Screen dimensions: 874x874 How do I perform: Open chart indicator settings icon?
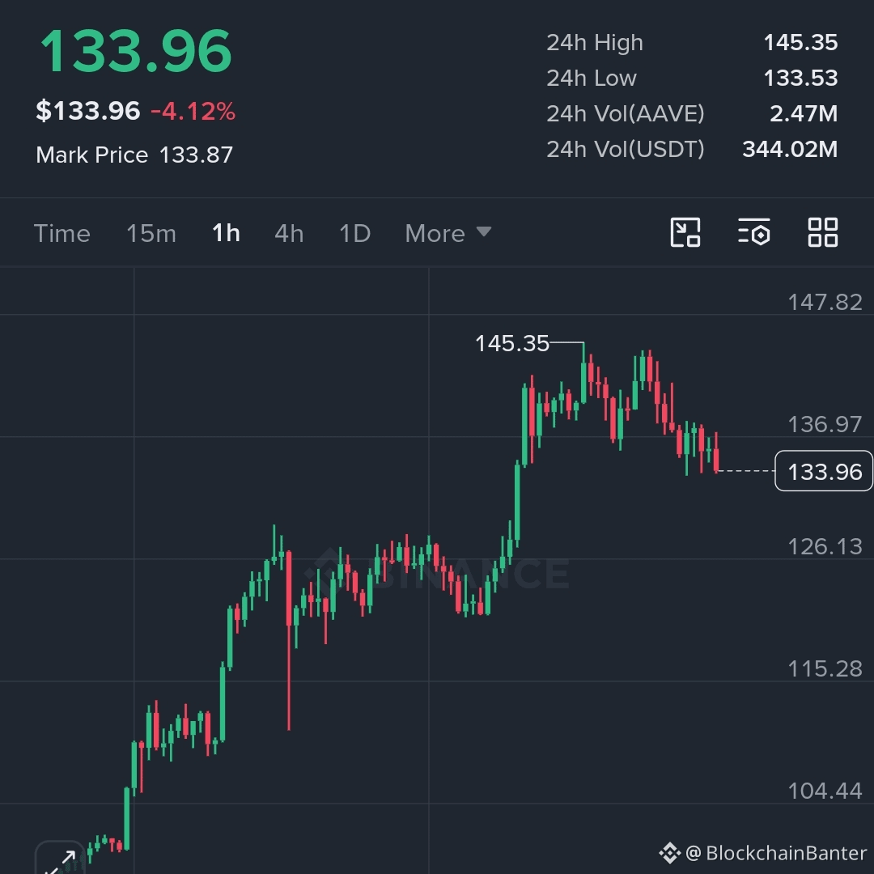(754, 232)
